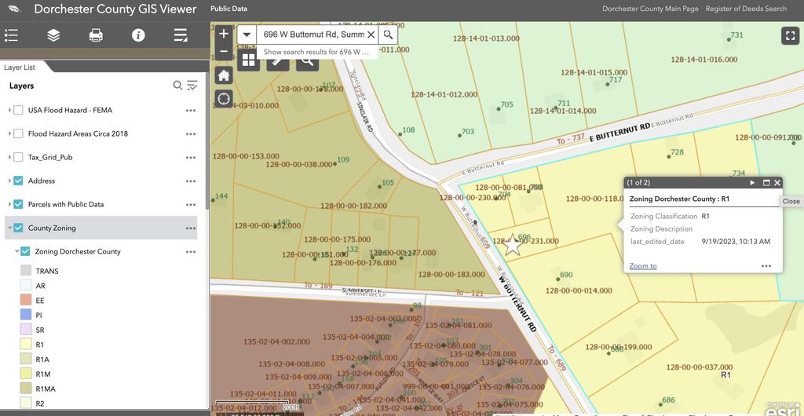The width and height of the screenshot is (804, 416).
Task: Open options menu for Flood Hazard Areas layer
Action: [x=190, y=134]
